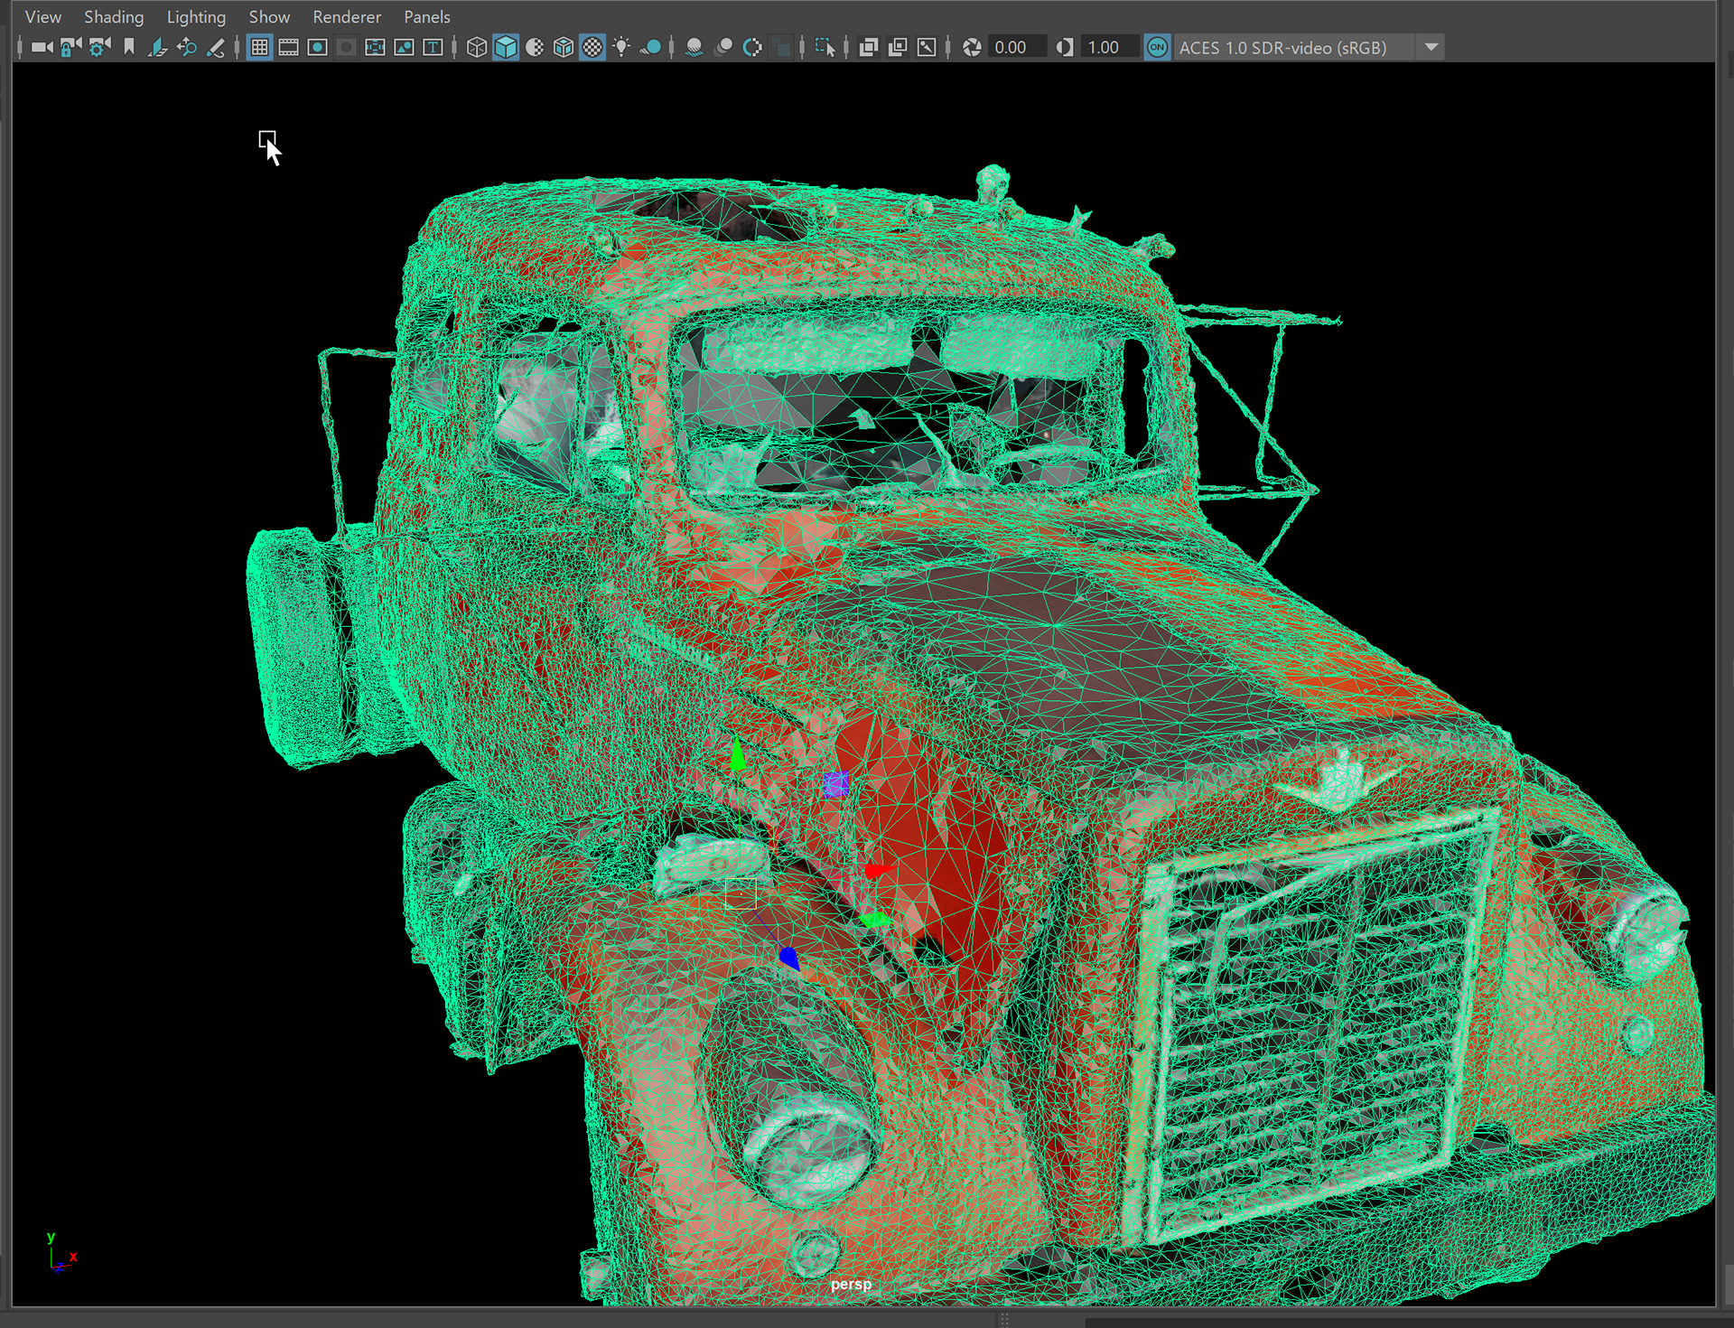
Task: Open the Lighting menu
Action: click(196, 17)
